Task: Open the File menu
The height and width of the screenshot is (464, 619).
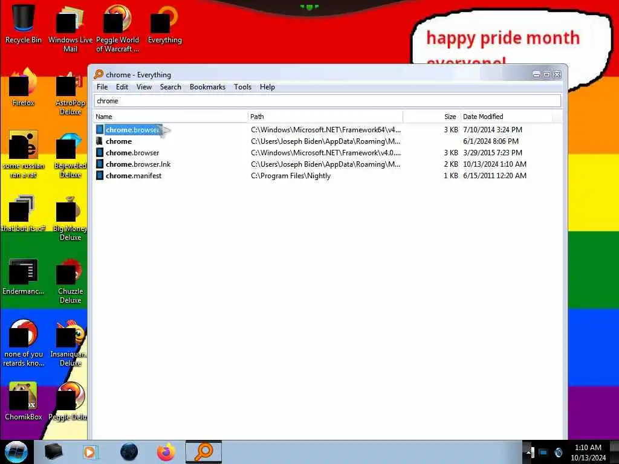Action: point(102,87)
